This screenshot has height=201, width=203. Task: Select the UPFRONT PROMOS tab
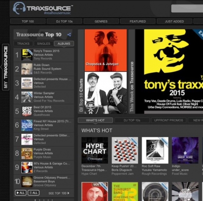(x=168, y=120)
